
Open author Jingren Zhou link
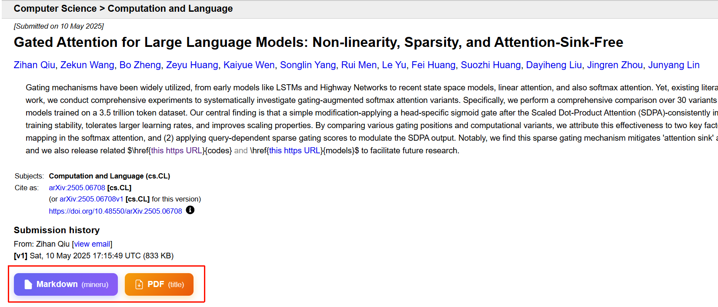coord(615,65)
